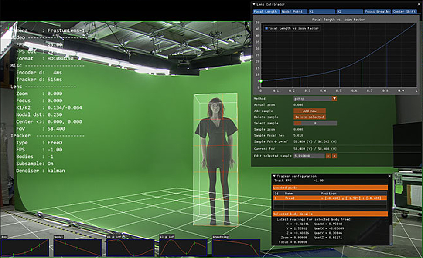Viewport: 423px width, 258px height.
Task: Click the Breathing mini graph thumbnail
Action: tap(236, 247)
